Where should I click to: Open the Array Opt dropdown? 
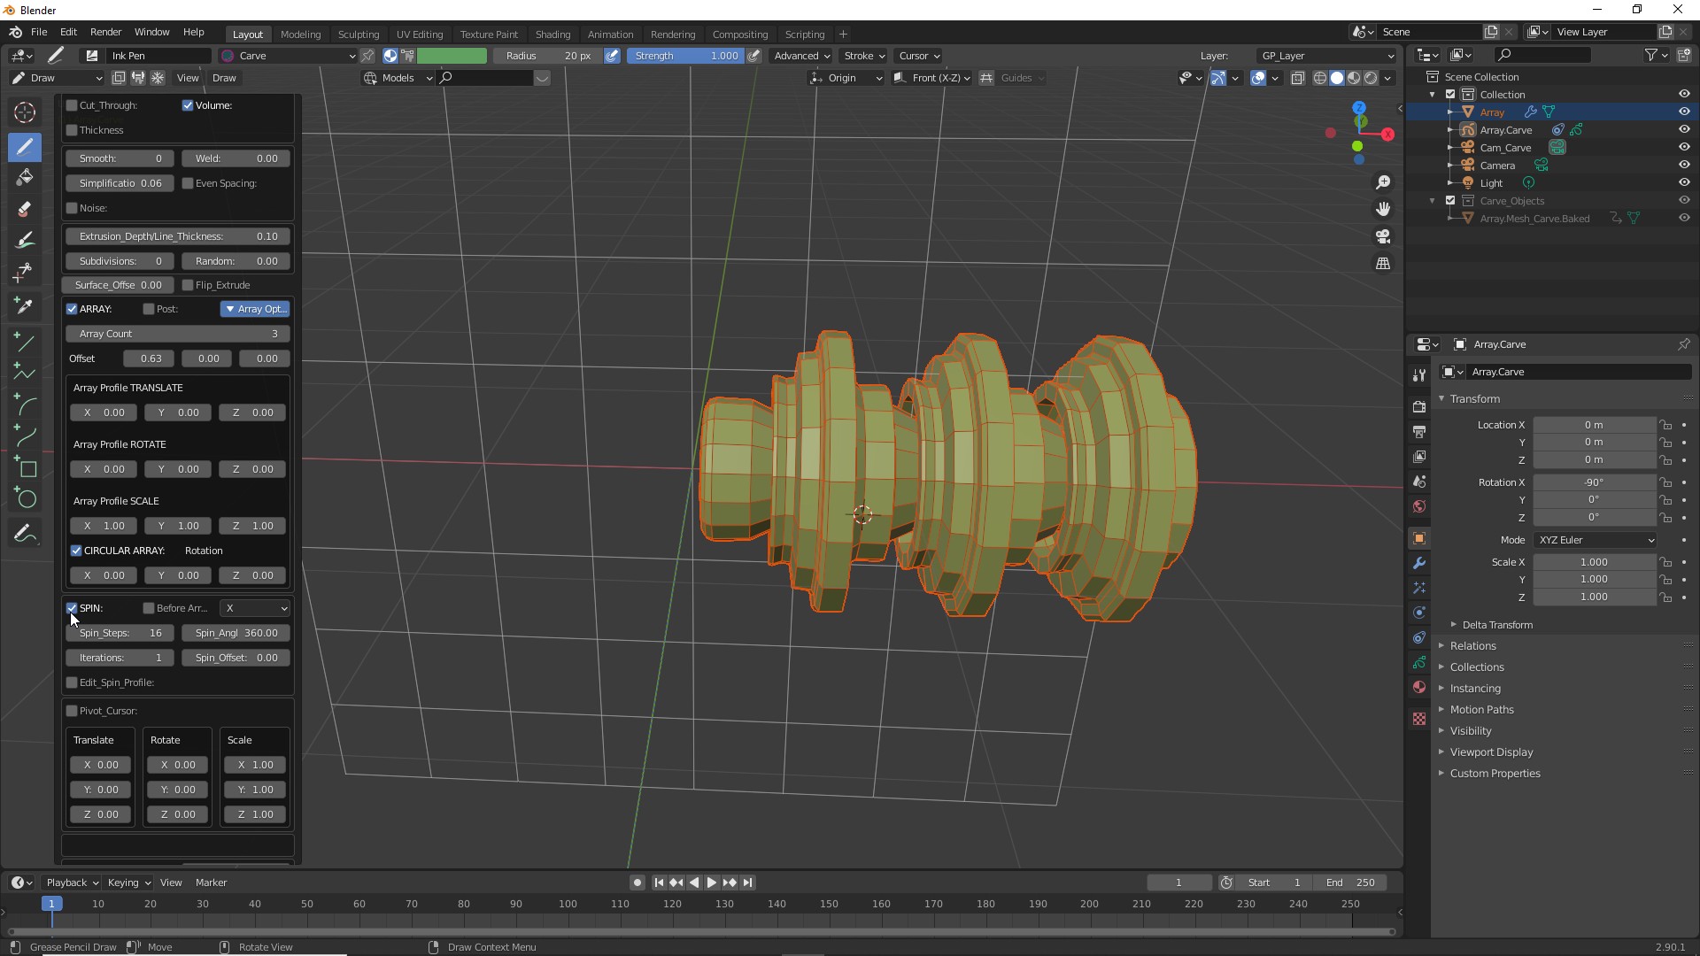[x=255, y=309]
